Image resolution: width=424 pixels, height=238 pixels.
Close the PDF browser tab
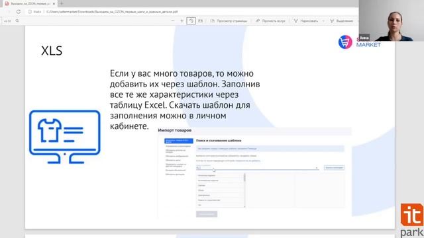click(54, 4)
